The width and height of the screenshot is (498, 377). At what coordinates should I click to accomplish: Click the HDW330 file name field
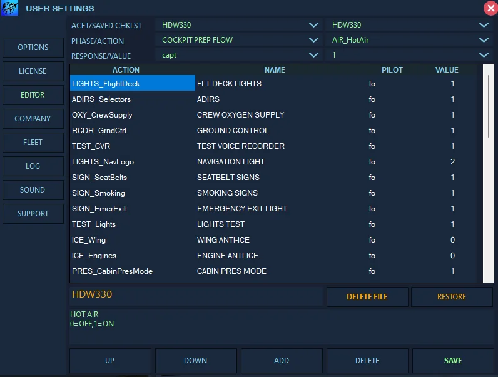point(196,295)
